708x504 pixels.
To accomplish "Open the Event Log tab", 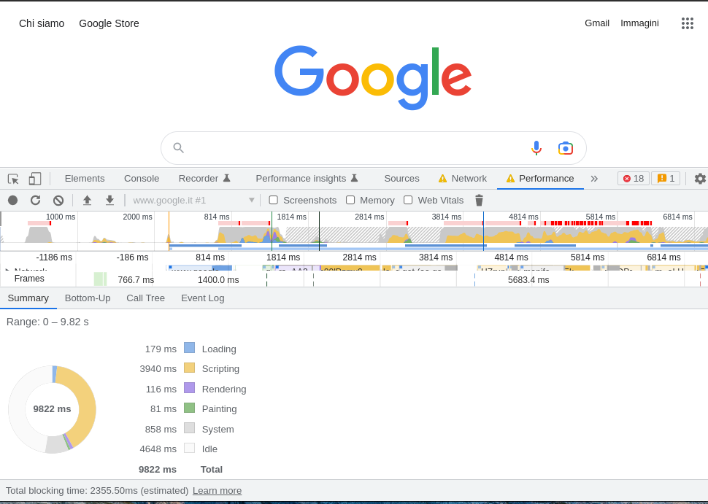I will pos(203,298).
